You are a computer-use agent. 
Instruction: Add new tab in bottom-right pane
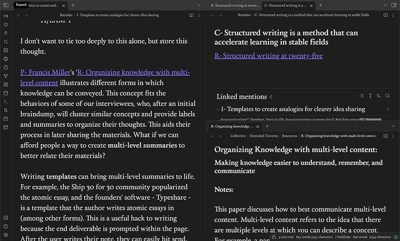(x=267, y=126)
